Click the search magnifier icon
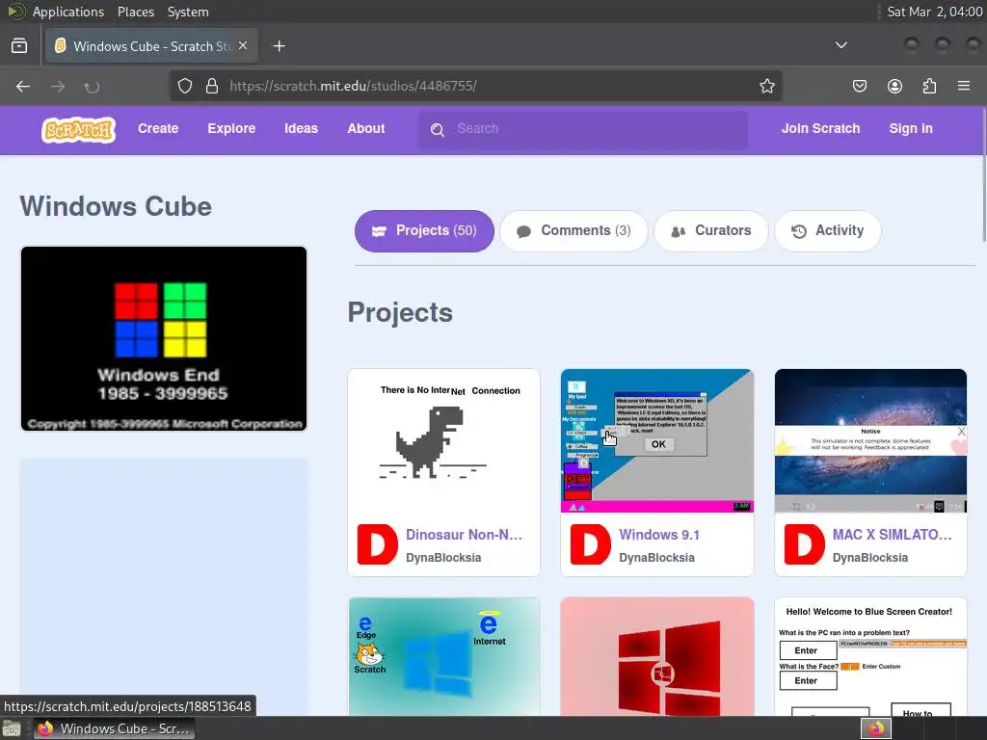 tap(438, 130)
